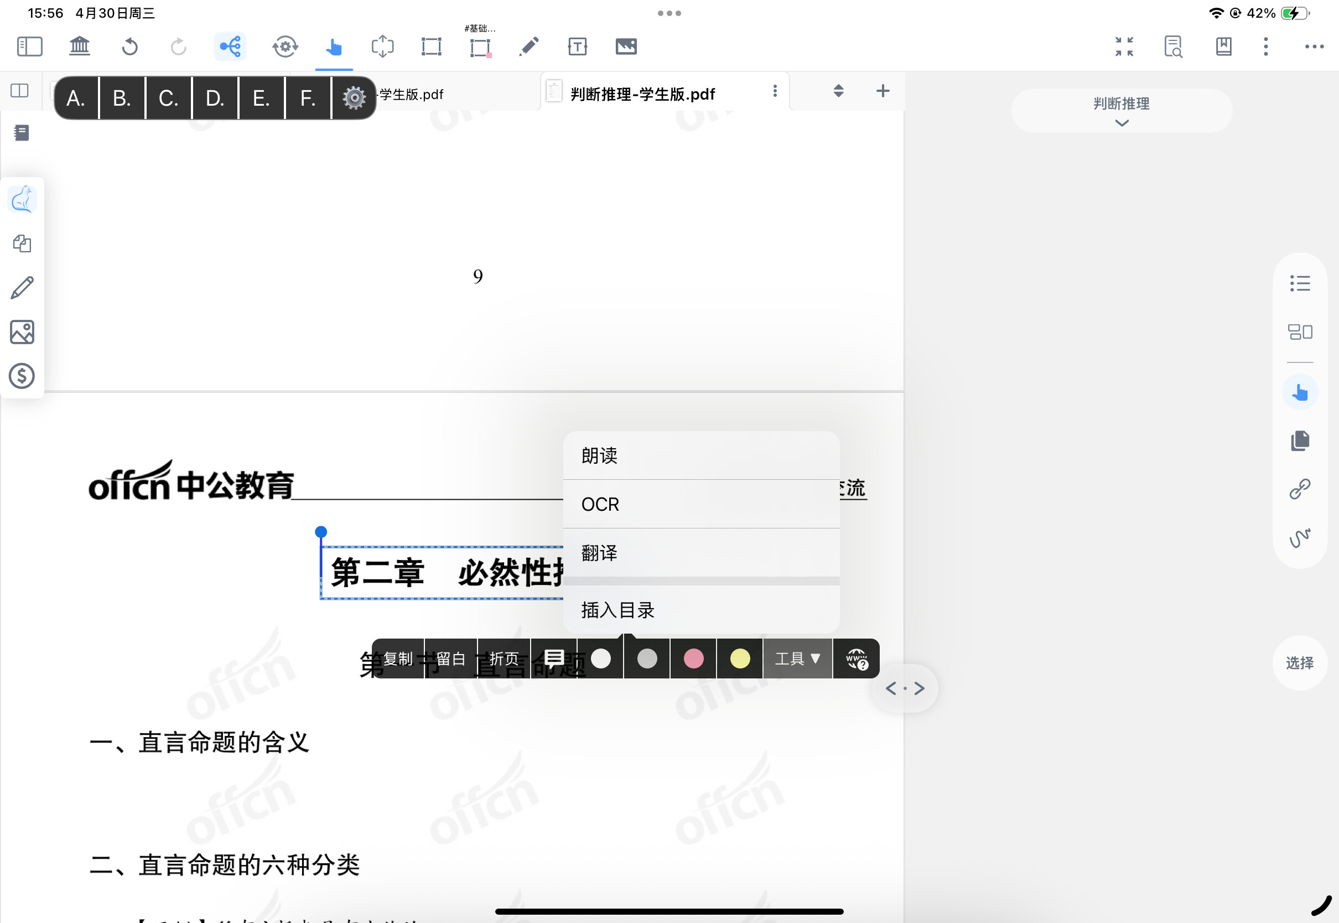
Task: Tap the 选择 button on right
Action: point(1299,663)
